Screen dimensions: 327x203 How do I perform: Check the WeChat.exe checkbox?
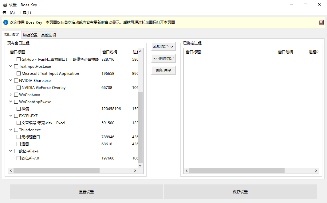pos(16,95)
